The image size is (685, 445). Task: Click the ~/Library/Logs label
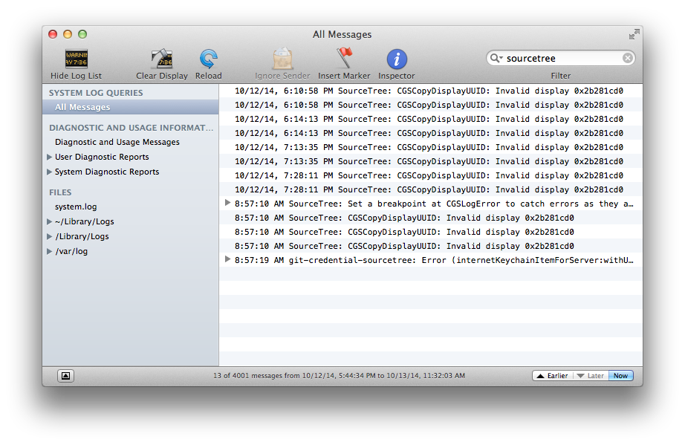[x=84, y=221]
